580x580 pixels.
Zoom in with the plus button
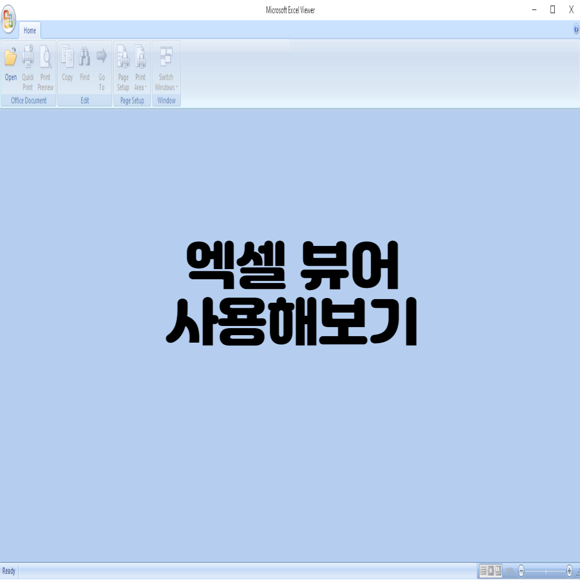coord(569,571)
